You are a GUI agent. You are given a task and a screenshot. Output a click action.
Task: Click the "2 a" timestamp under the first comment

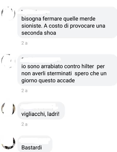click(x=24, y=43)
